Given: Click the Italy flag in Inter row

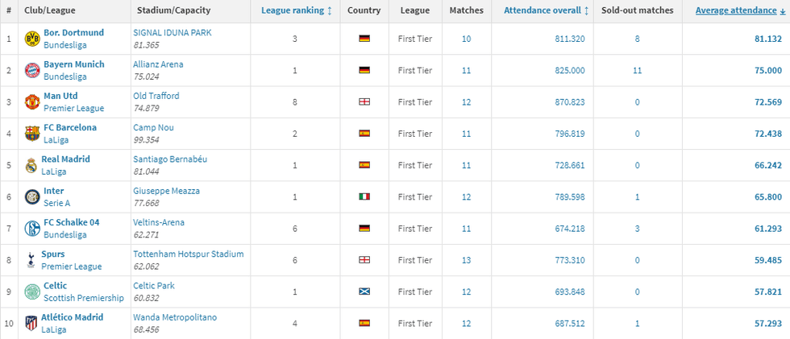Looking at the screenshot, I should pyautogui.click(x=364, y=196).
